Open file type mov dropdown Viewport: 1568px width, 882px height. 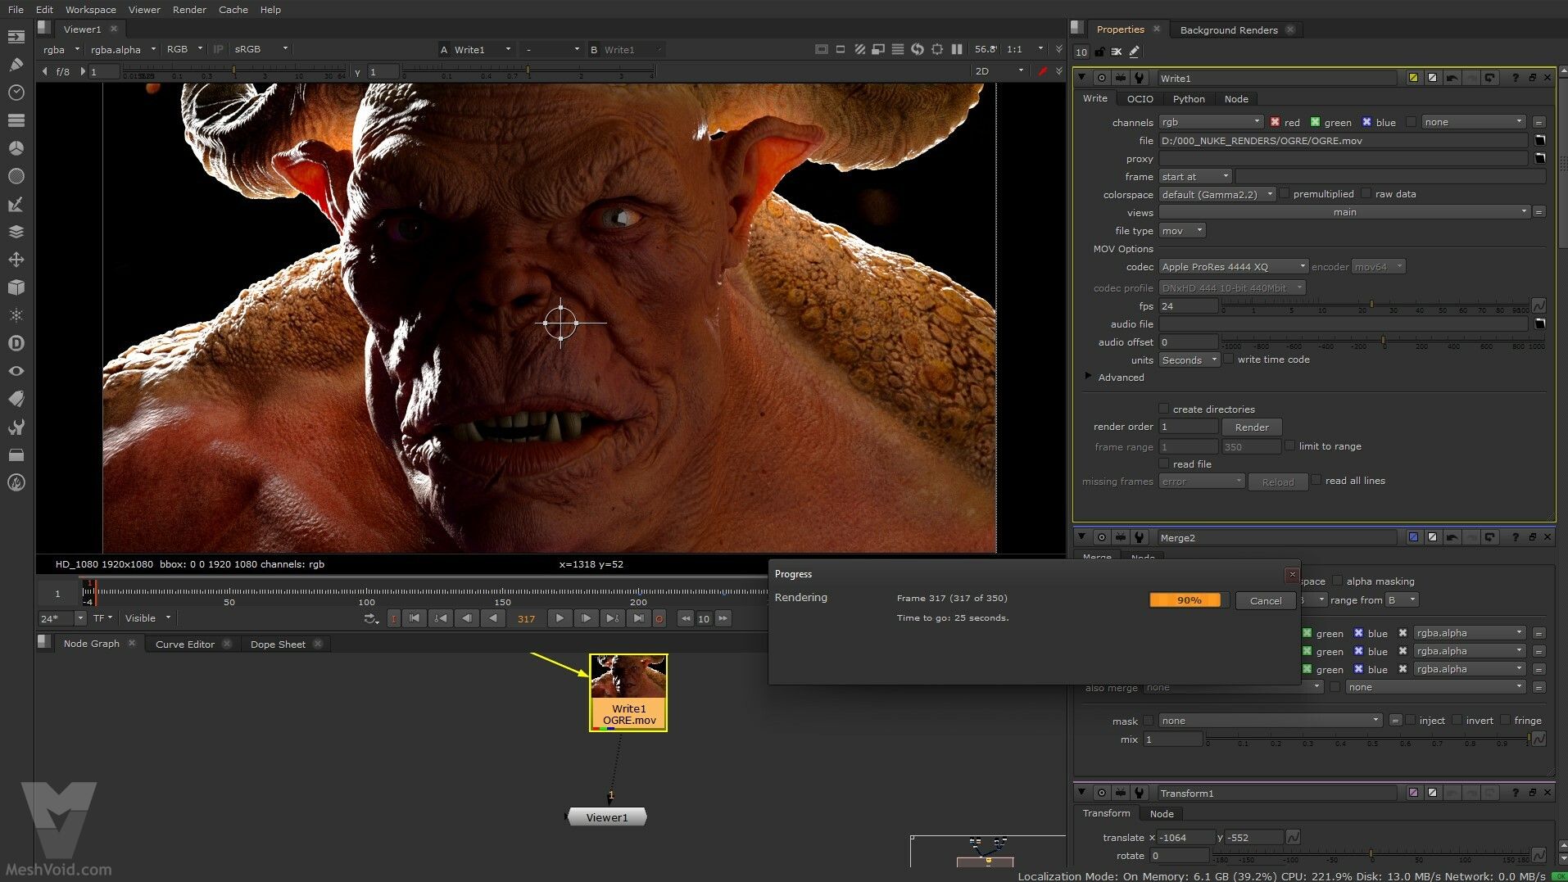pyautogui.click(x=1182, y=231)
